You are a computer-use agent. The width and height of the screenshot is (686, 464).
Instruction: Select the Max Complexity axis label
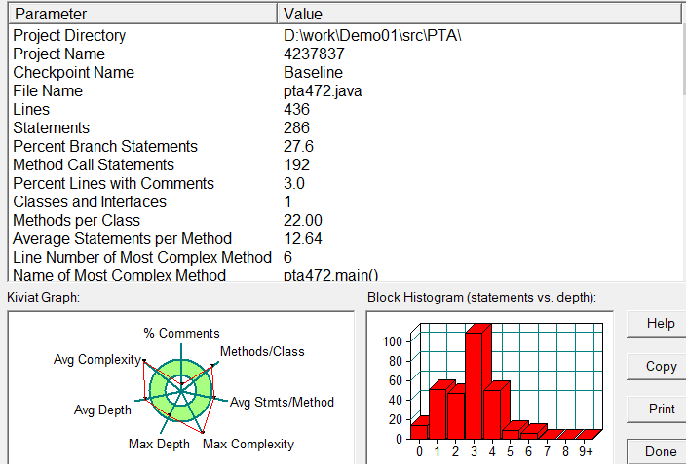tap(248, 444)
